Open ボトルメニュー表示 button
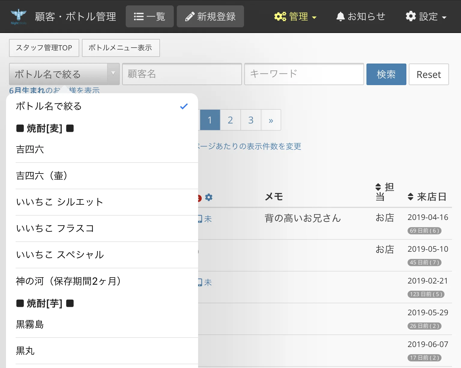 tap(121, 48)
